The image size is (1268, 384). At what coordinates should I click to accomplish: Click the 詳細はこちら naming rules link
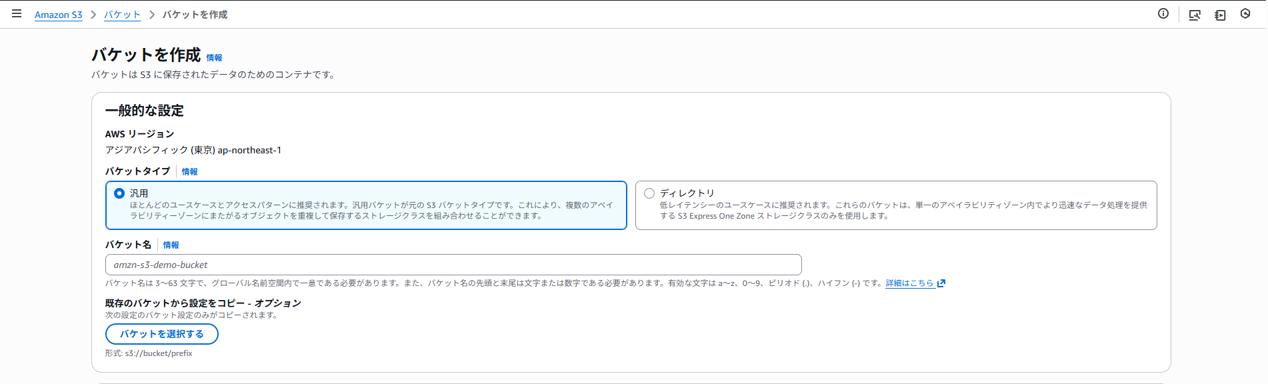[x=909, y=283]
